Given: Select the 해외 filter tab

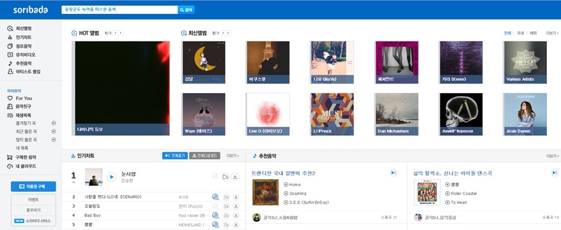Looking at the screenshot, I should click(x=533, y=33).
